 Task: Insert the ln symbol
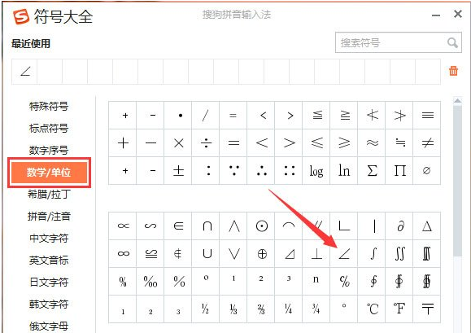(344, 171)
